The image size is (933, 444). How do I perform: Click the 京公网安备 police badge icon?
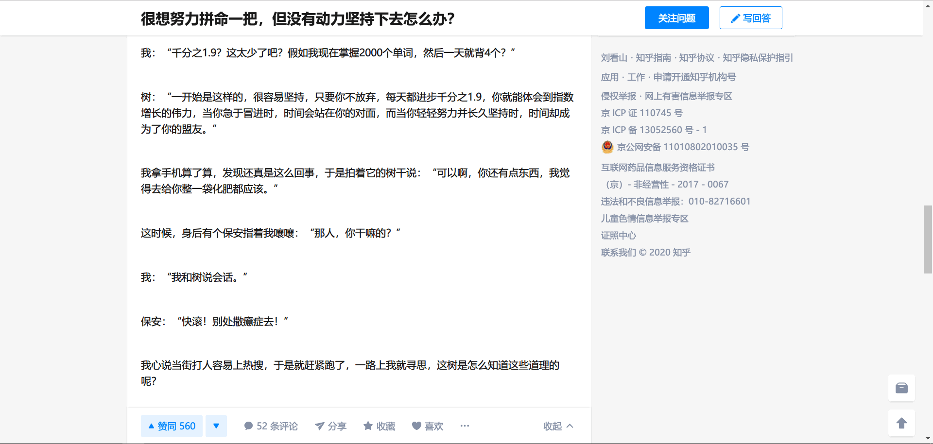(x=607, y=147)
